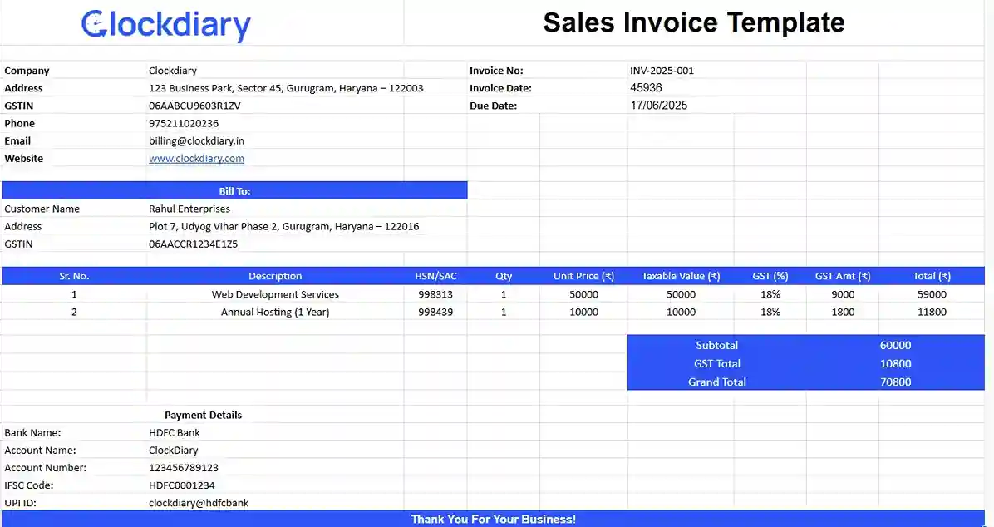994x527 pixels.
Task: Select Web Development Services description cell
Action: coord(275,294)
